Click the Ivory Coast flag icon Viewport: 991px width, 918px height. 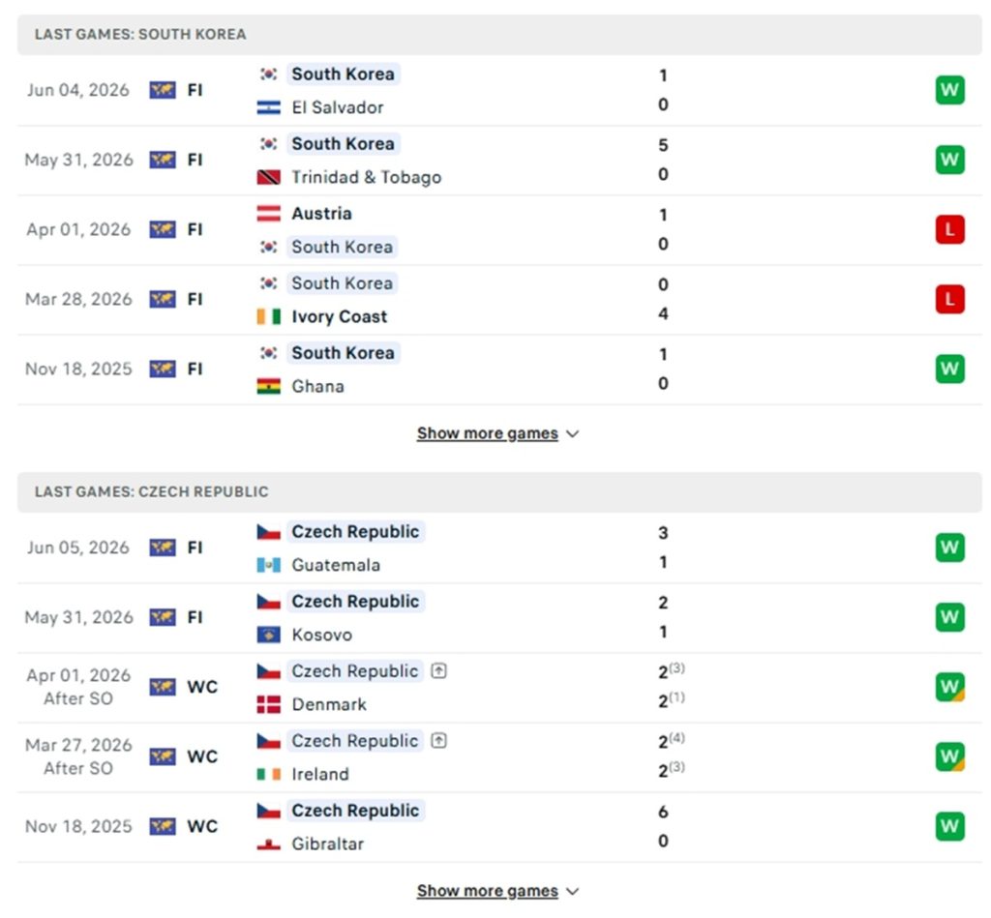click(x=269, y=316)
